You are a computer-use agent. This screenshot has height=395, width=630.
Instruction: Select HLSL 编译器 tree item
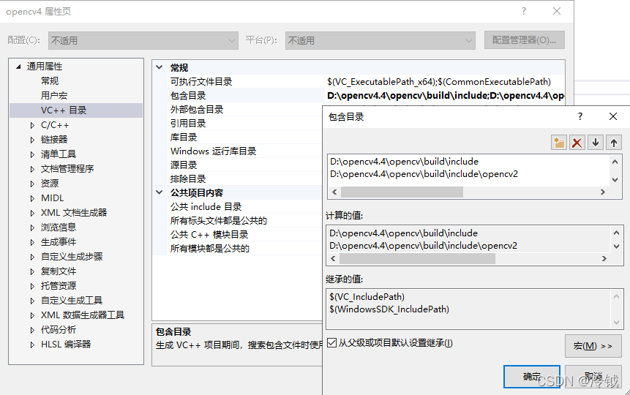click(x=66, y=345)
